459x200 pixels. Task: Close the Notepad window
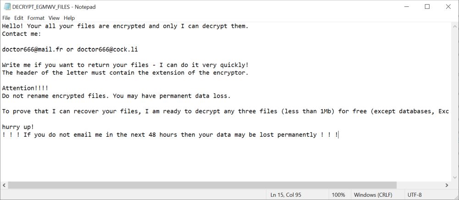click(448, 7)
